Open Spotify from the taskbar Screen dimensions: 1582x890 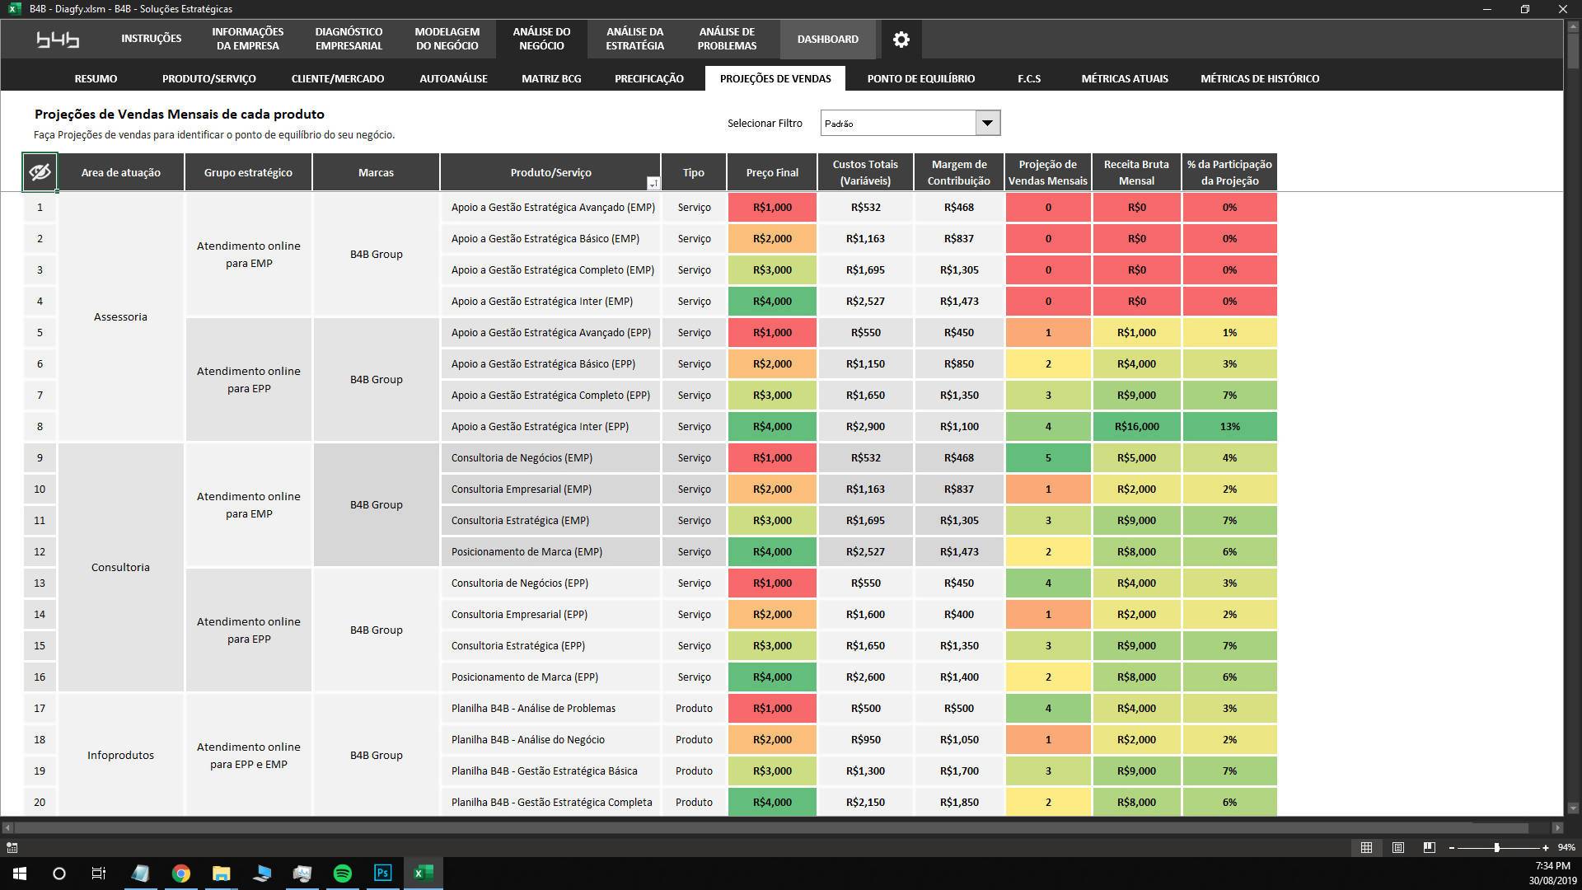pos(342,874)
